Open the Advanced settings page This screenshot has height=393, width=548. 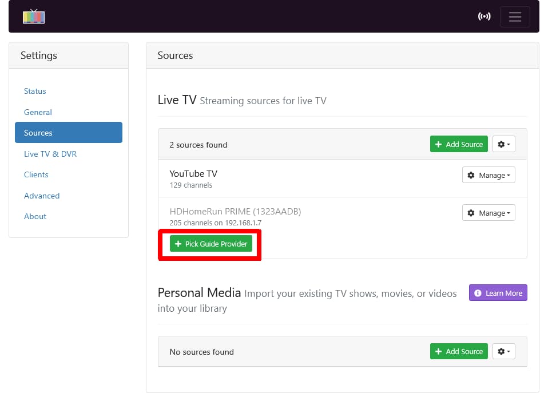[42, 195]
